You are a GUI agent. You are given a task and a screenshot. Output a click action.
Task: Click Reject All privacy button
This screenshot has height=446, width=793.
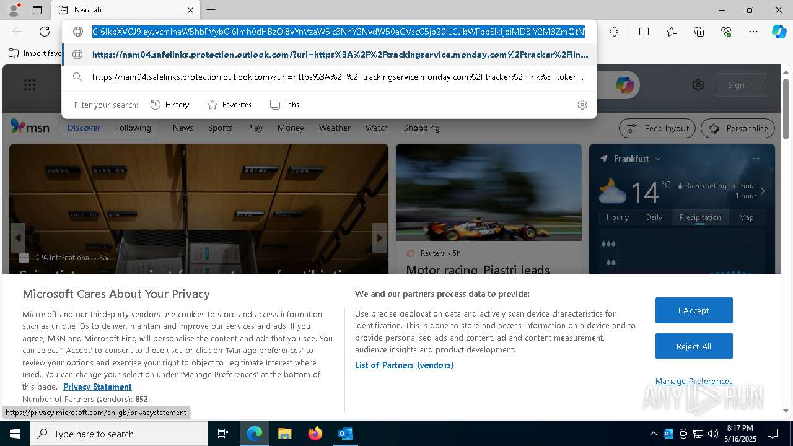694,346
